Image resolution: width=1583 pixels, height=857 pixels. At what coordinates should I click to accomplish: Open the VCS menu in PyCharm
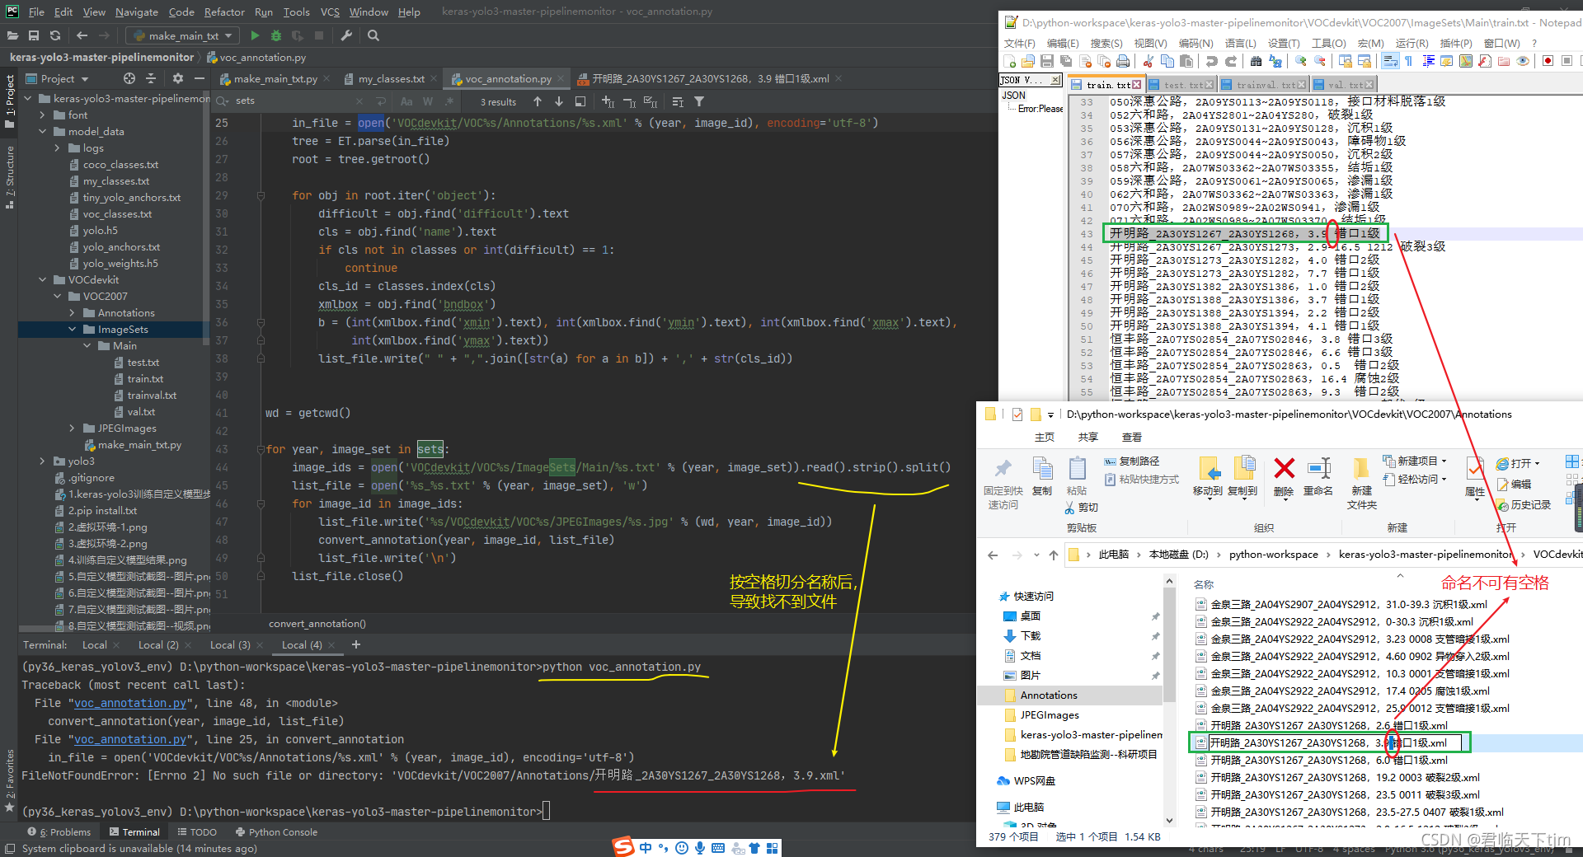(330, 12)
